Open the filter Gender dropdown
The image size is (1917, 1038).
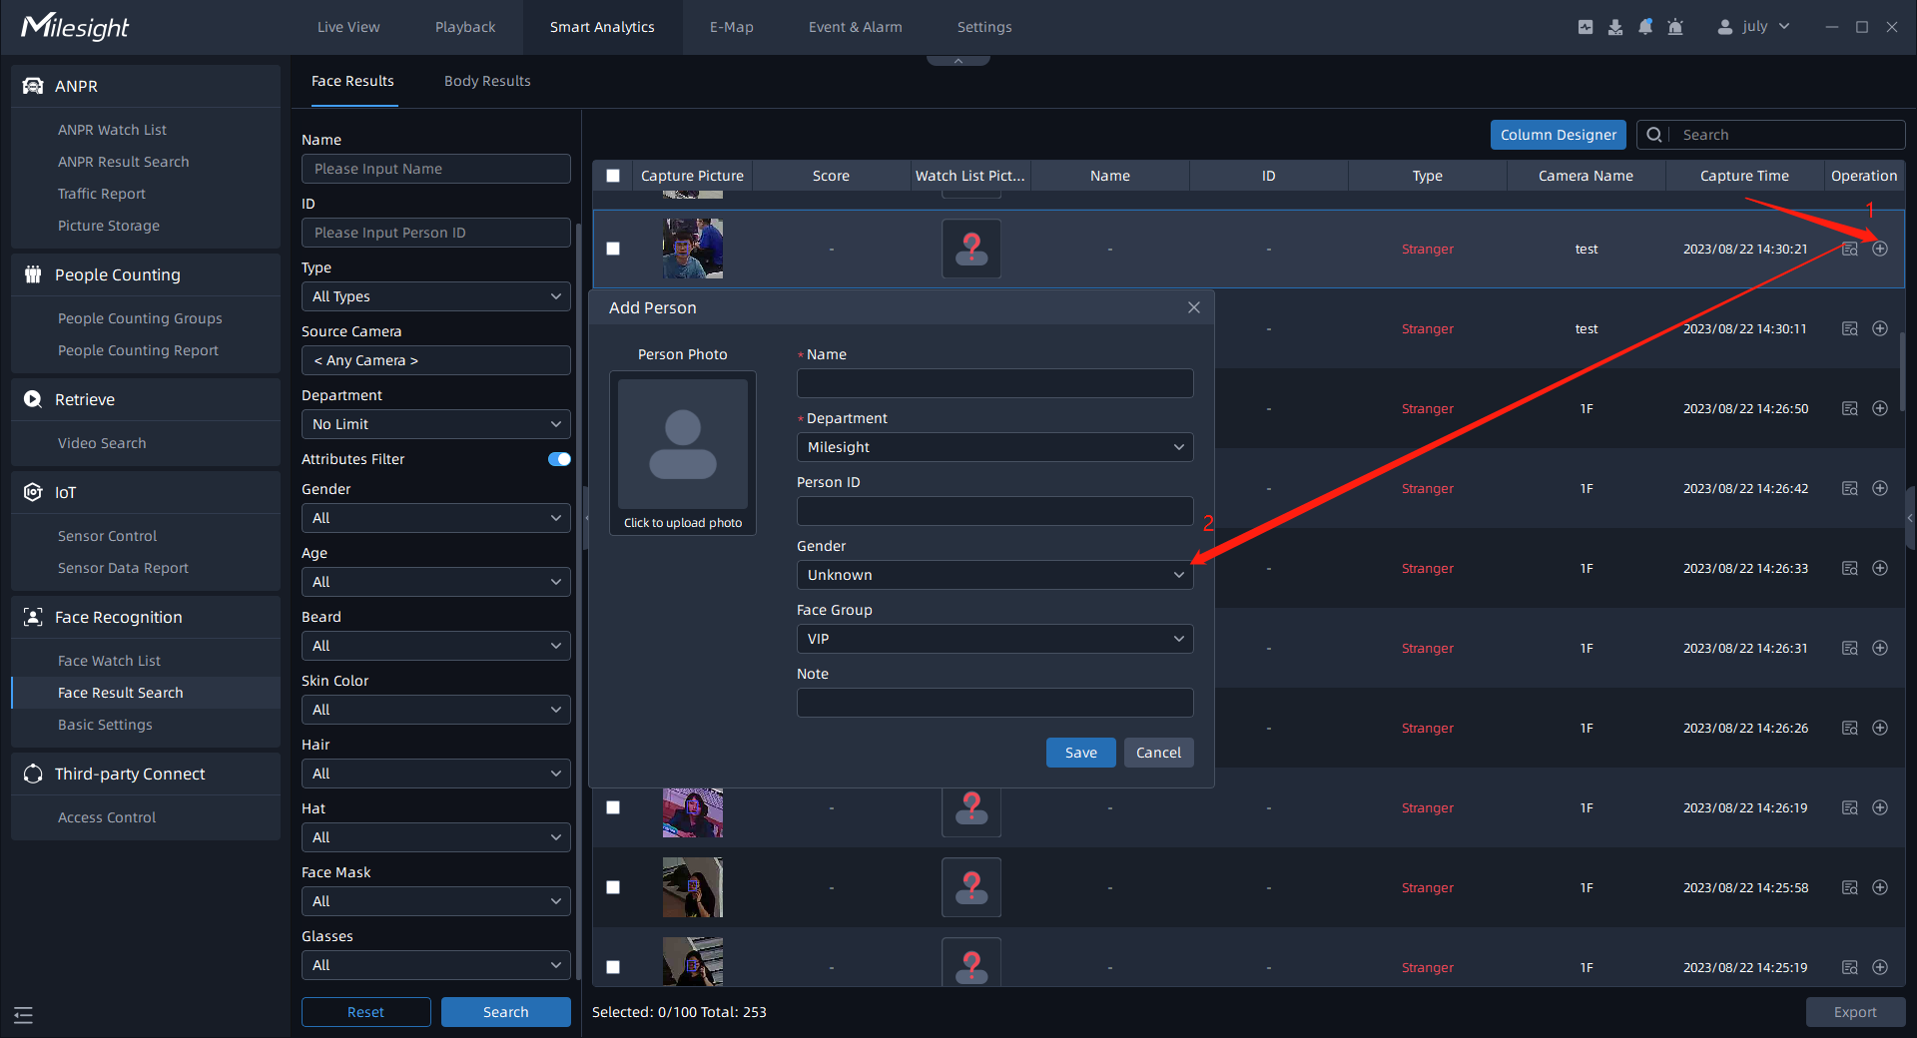(436, 518)
